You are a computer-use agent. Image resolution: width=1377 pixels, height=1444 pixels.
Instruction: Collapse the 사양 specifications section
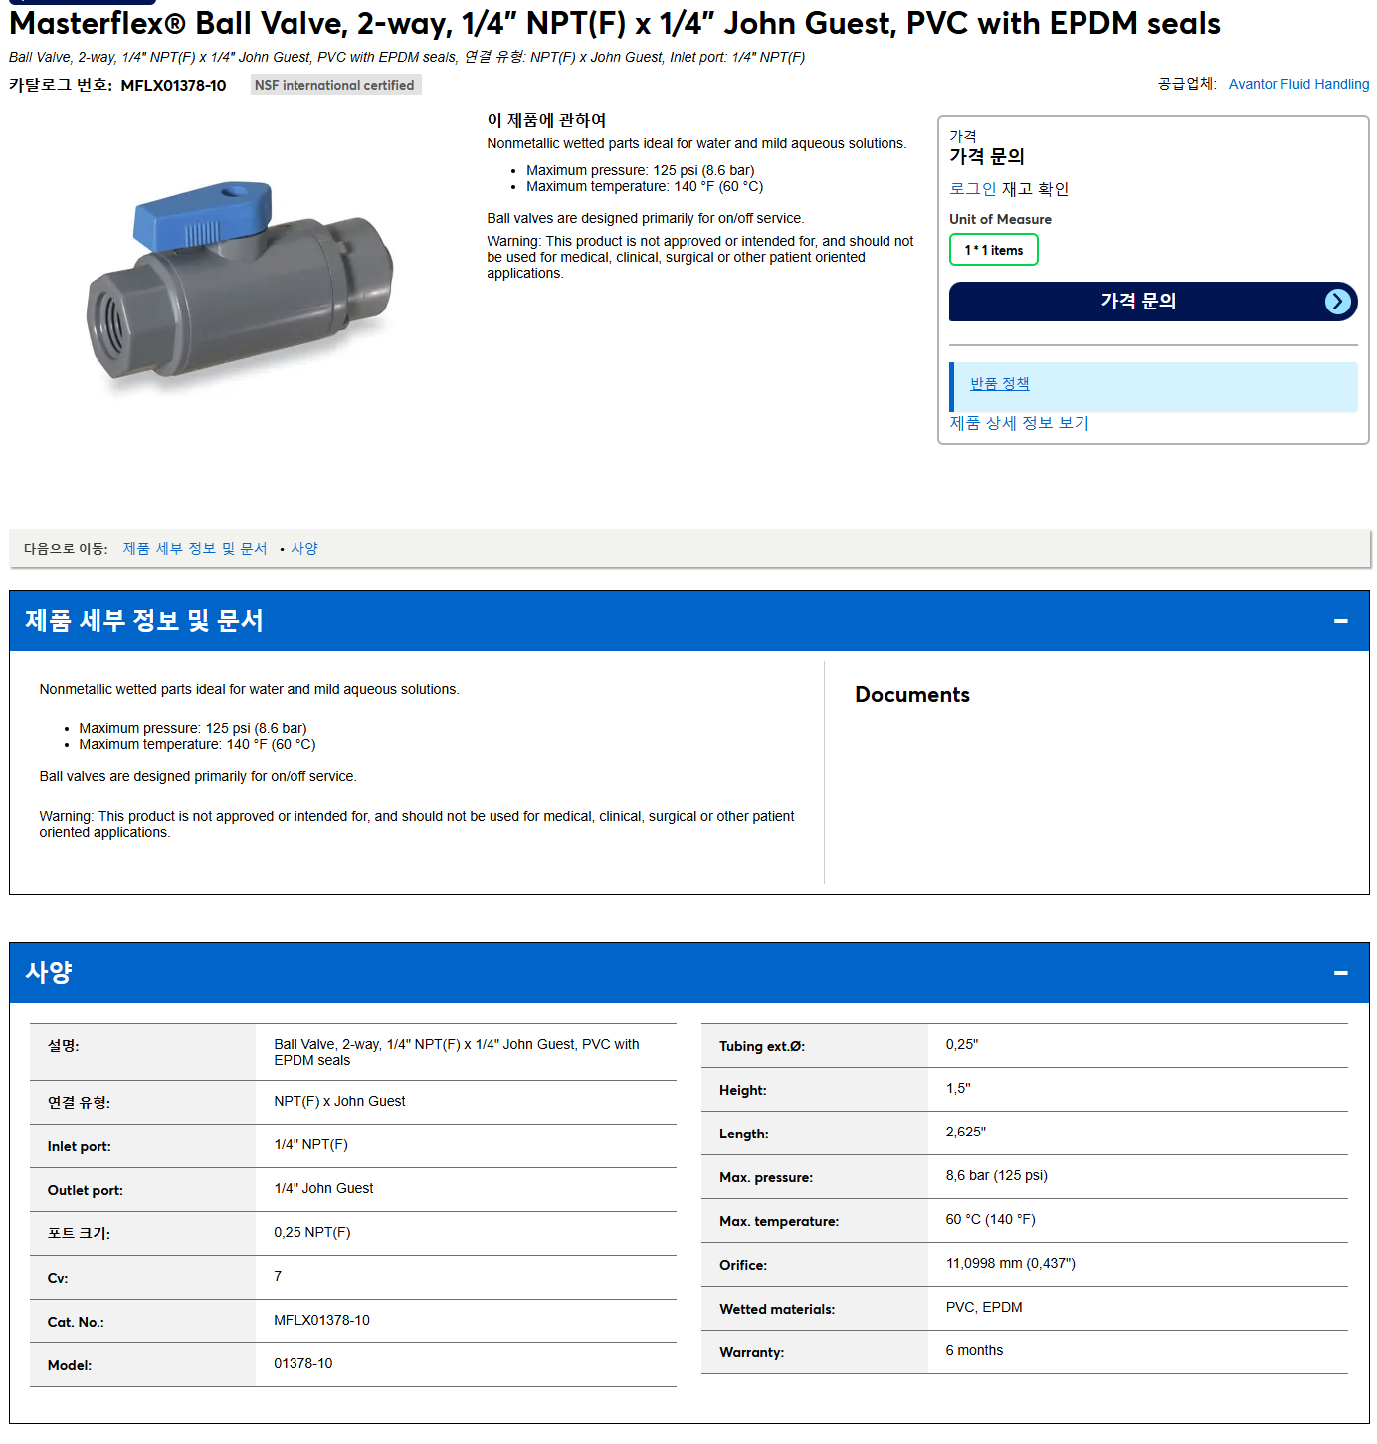click(x=1340, y=973)
